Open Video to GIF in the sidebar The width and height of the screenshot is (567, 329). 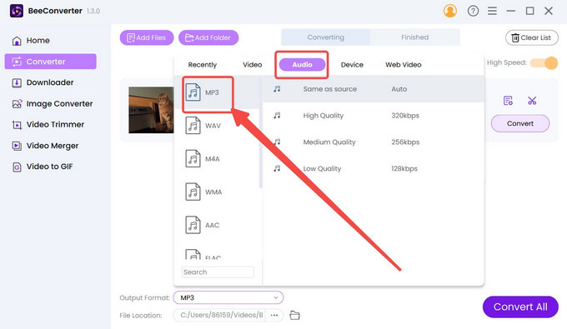click(43, 167)
